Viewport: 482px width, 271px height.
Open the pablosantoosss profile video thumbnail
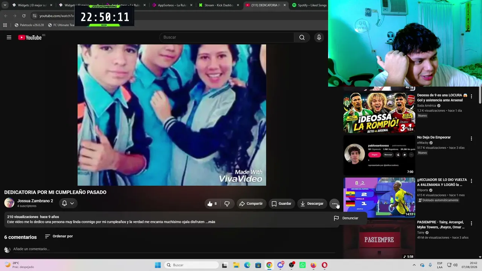[379, 155]
